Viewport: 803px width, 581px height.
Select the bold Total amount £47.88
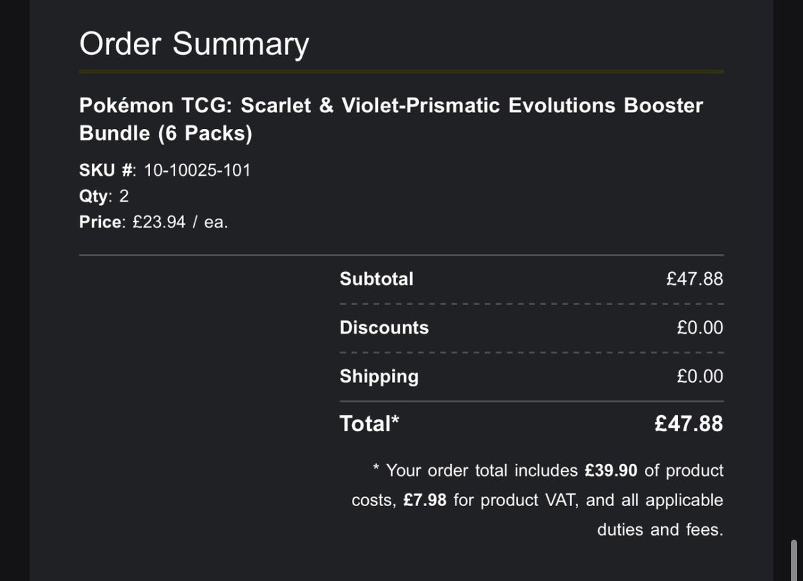[x=689, y=424]
